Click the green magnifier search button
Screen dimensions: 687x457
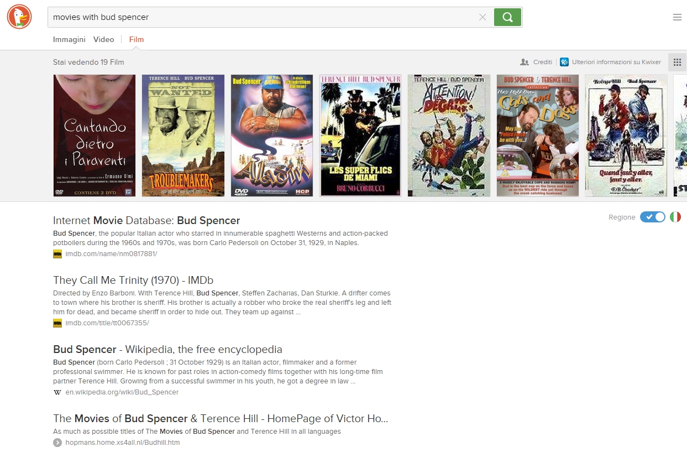tap(507, 17)
